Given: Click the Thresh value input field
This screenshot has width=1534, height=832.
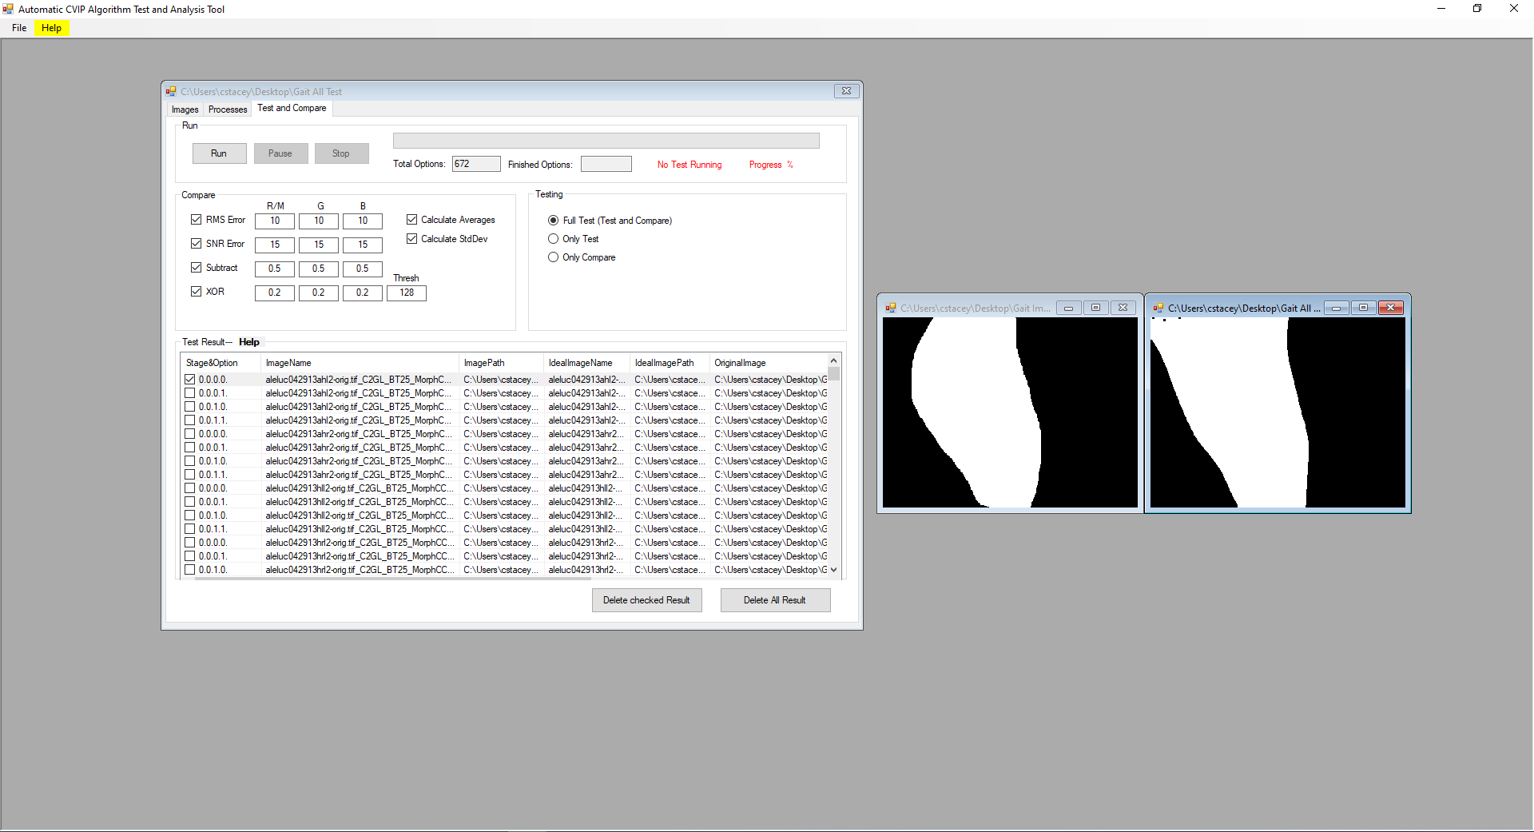Looking at the screenshot, I should [407, 293].
